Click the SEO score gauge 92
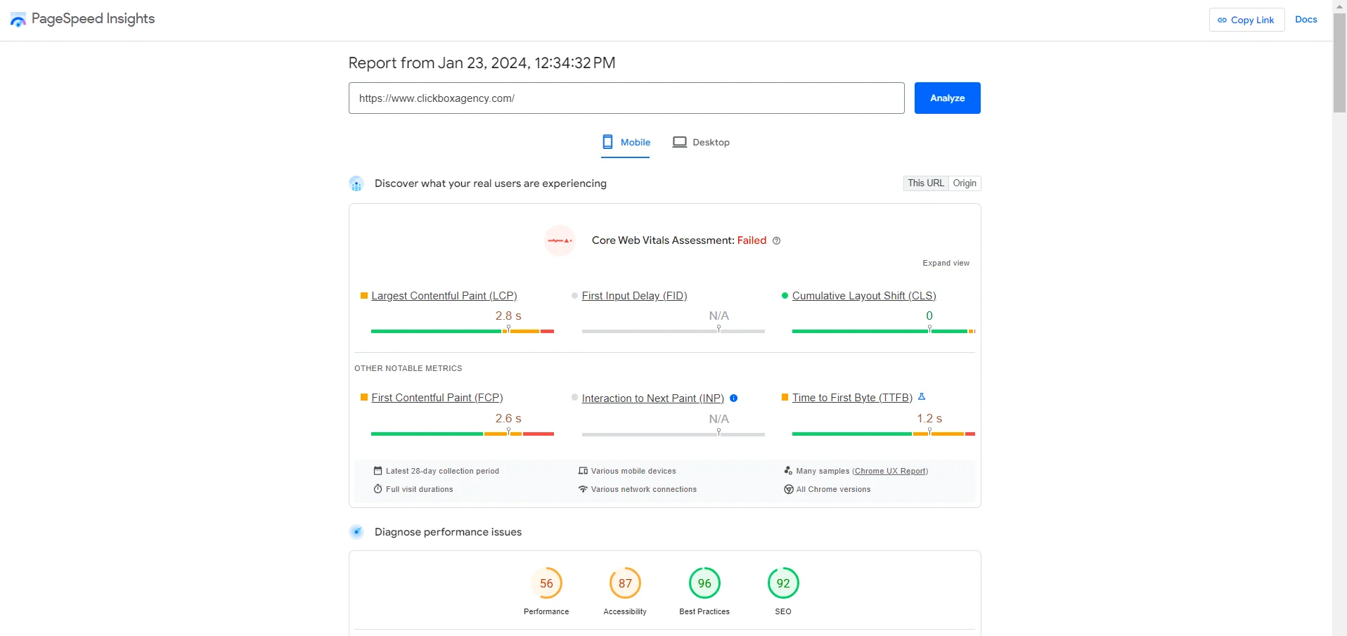1347x636 pixels. click(783, 583)
